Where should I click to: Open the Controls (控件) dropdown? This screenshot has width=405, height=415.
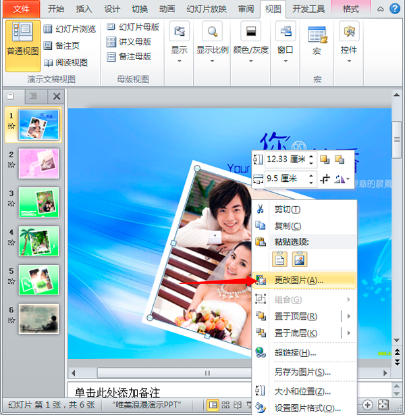(349, 43)
